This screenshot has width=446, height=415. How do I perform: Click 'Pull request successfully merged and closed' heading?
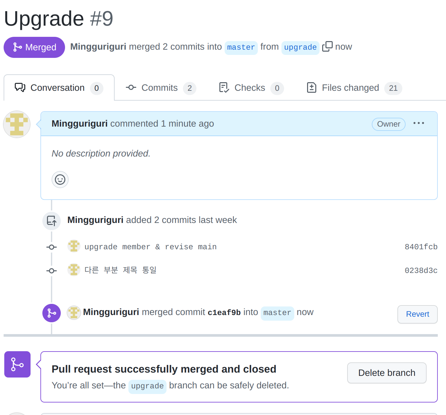click(x=164, y=369)
